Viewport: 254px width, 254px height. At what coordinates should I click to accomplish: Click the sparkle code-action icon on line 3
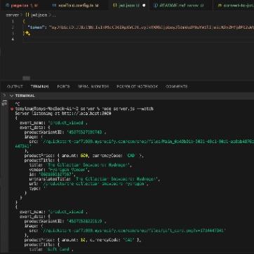(x=28, y=33)
